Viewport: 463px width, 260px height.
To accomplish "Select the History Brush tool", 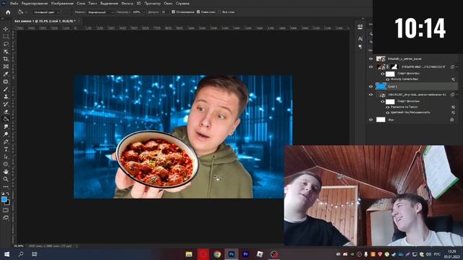I will coord(6,104).
